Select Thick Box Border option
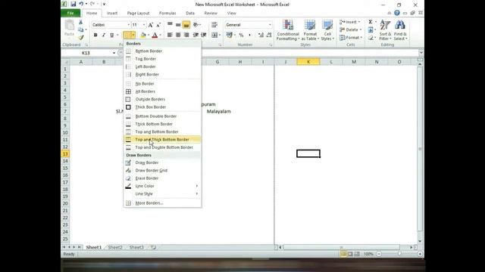The height and width of the screenshot is (272, 485). click(x=162, y=107)
